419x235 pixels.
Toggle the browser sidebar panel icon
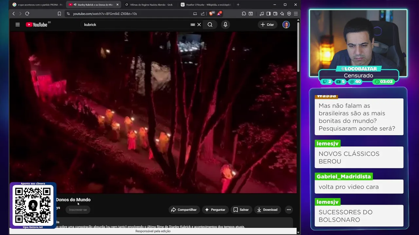pyautogui.click(x=268, y=14)
